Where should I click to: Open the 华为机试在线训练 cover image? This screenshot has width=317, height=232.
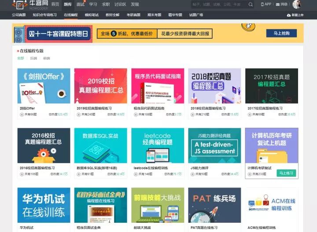click(x=44, y=205)
